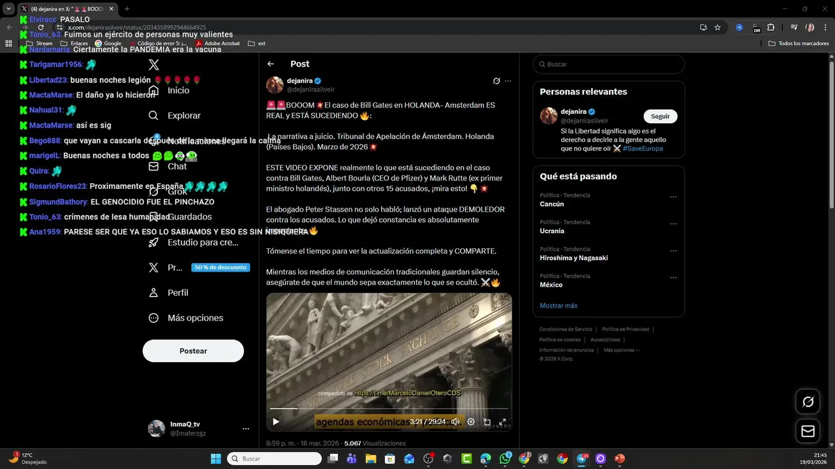Viewport: 835px width, 469px height.
Task: Open the post's three-dot more menu
Action: click(508, 81)
